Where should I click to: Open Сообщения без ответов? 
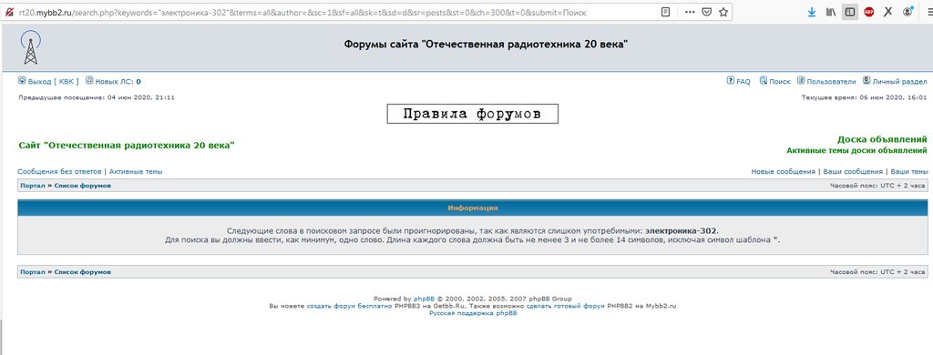(x=59, y=171)
